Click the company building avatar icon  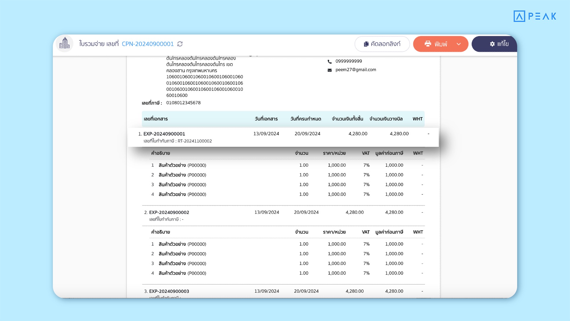(x=64, y=44)
